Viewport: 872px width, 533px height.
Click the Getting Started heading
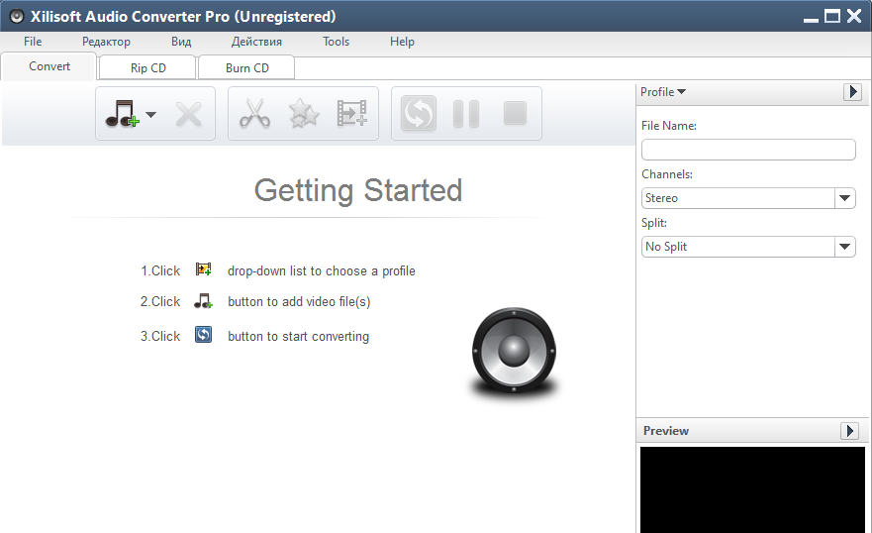click(358, 190)
